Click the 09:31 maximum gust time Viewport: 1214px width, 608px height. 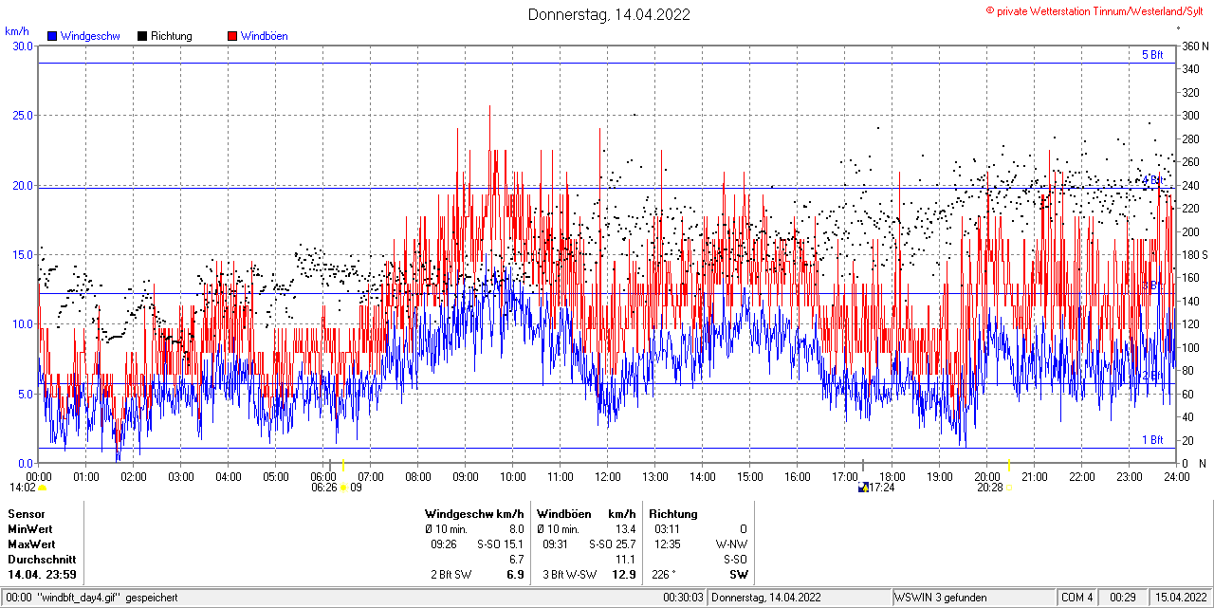(556, 544)
